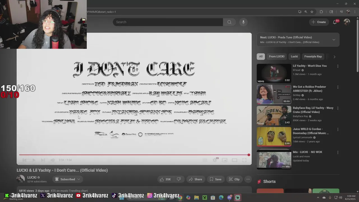Open File Explorer in taskbar

pos(196,198)
